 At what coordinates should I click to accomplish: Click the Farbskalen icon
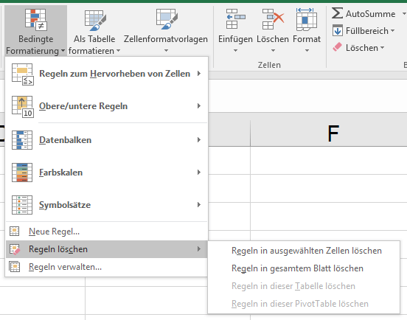pos(22,173)
